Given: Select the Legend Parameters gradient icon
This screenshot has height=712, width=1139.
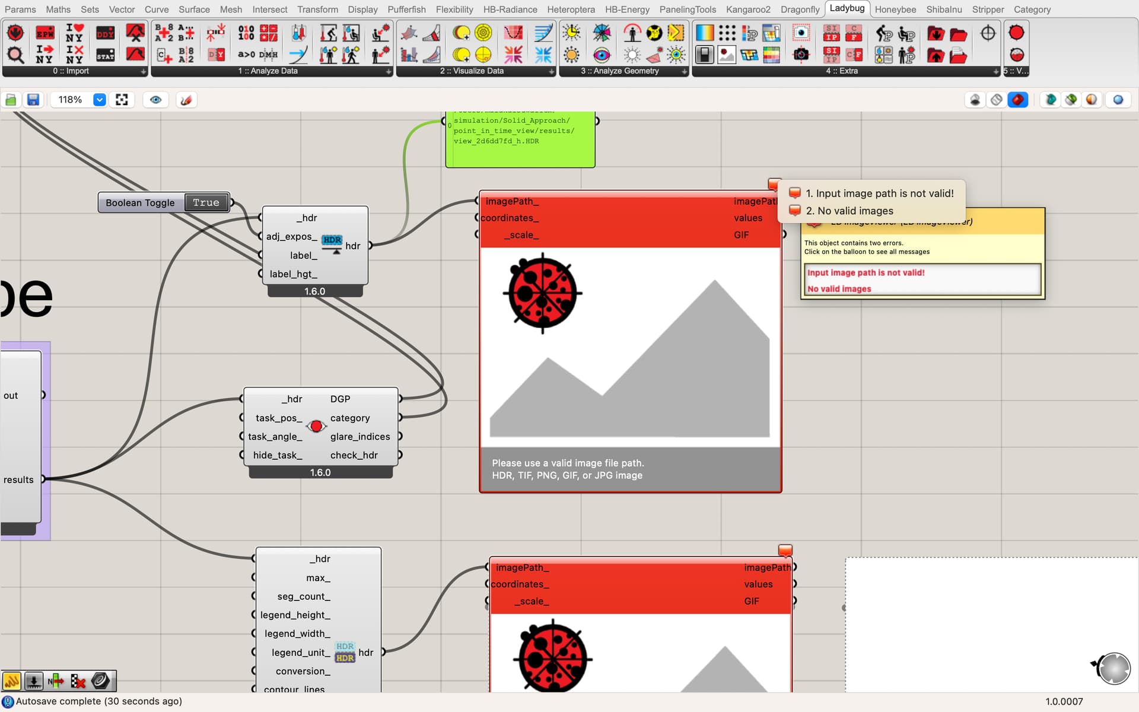Looking at the screenshot, I should 705,33.
